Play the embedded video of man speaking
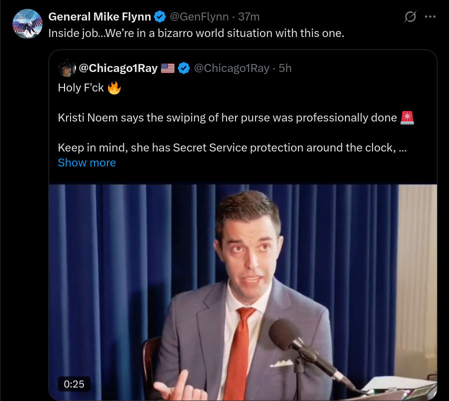 (x=243, y=292)
